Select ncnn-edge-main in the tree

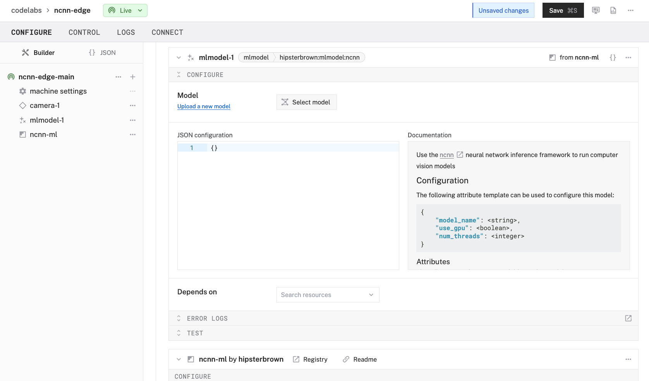46,77
